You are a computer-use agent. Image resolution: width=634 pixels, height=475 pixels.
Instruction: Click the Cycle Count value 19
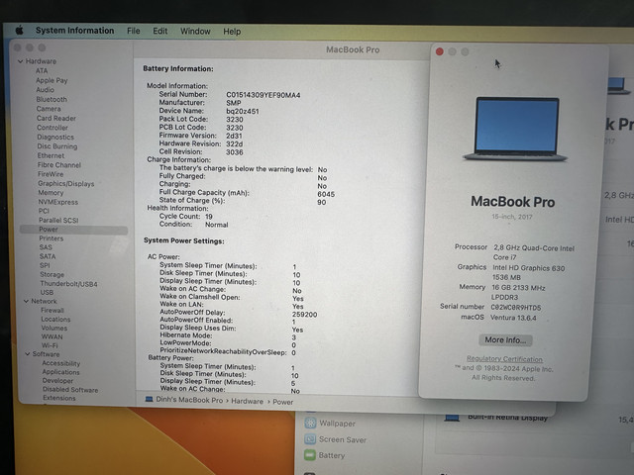tap(209, 217)
